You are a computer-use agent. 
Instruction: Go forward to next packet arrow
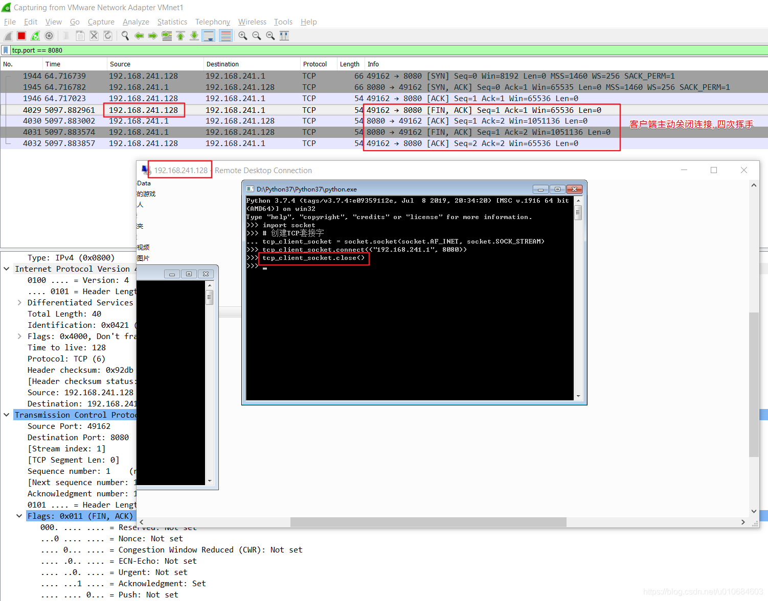pyautogui.click(x=153, y=36)
